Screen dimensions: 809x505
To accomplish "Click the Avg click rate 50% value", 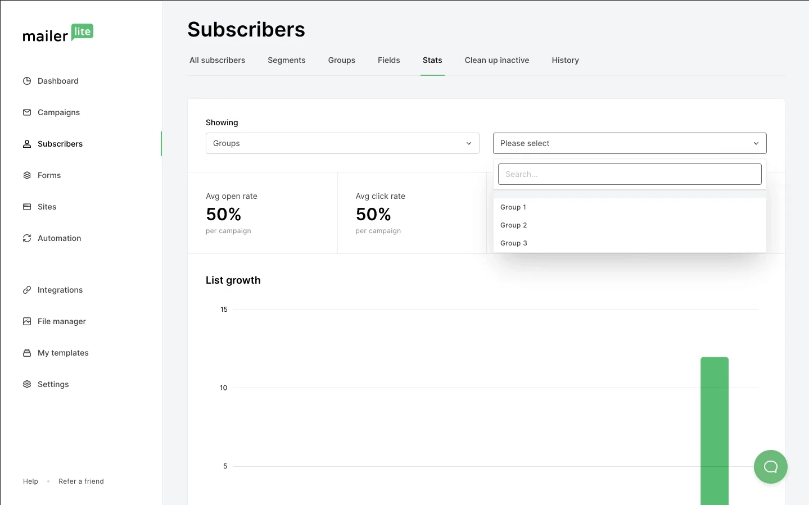I will tap(373, 214).
